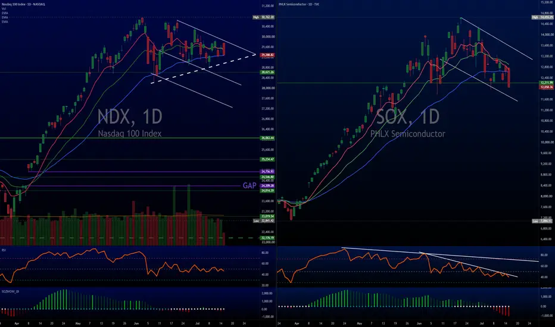Click the green 12,211 SOX level label
The width and height of the screenshot is (555, 327).
pos(546,83)
